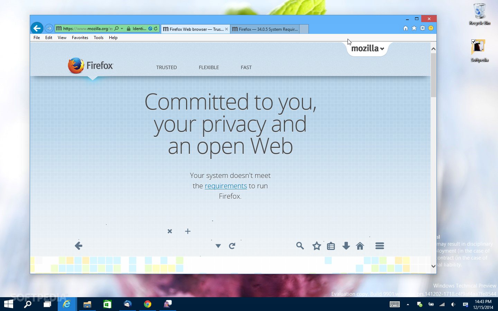Open the Windows Start button
Screen dimensions: 498x311
(x=9, y=304)
